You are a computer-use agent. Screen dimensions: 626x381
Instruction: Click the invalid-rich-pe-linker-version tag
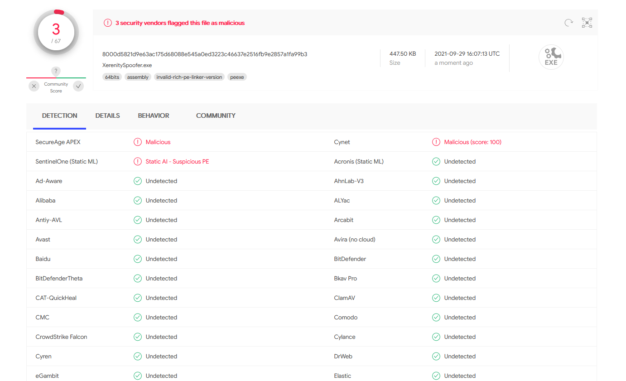(x=189, y=77)
